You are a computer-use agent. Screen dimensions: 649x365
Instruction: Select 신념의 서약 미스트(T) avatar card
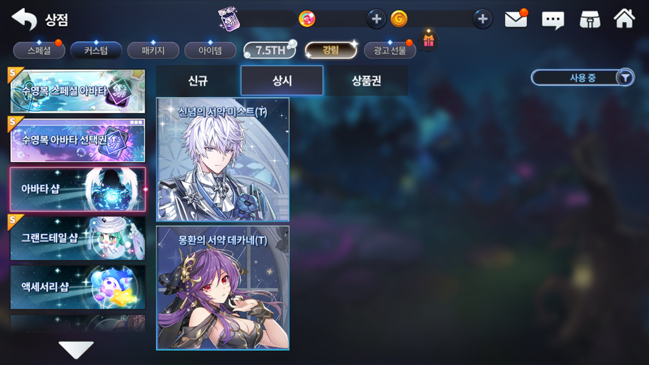(223, 160)
